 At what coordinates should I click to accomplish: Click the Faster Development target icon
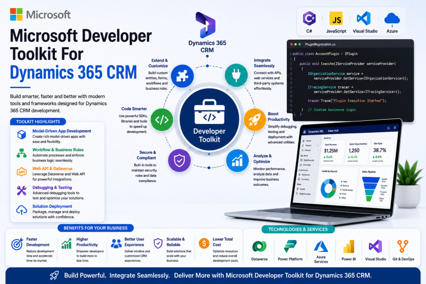coord(17,244)
